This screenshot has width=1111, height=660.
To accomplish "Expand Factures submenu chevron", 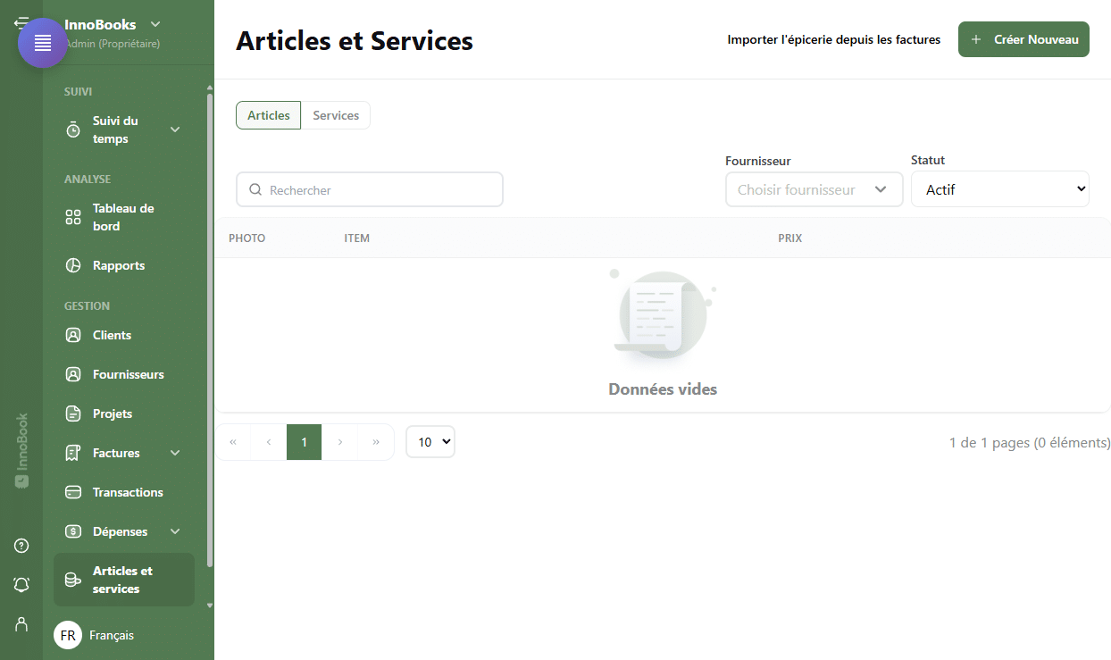I will tap(175, 453).
